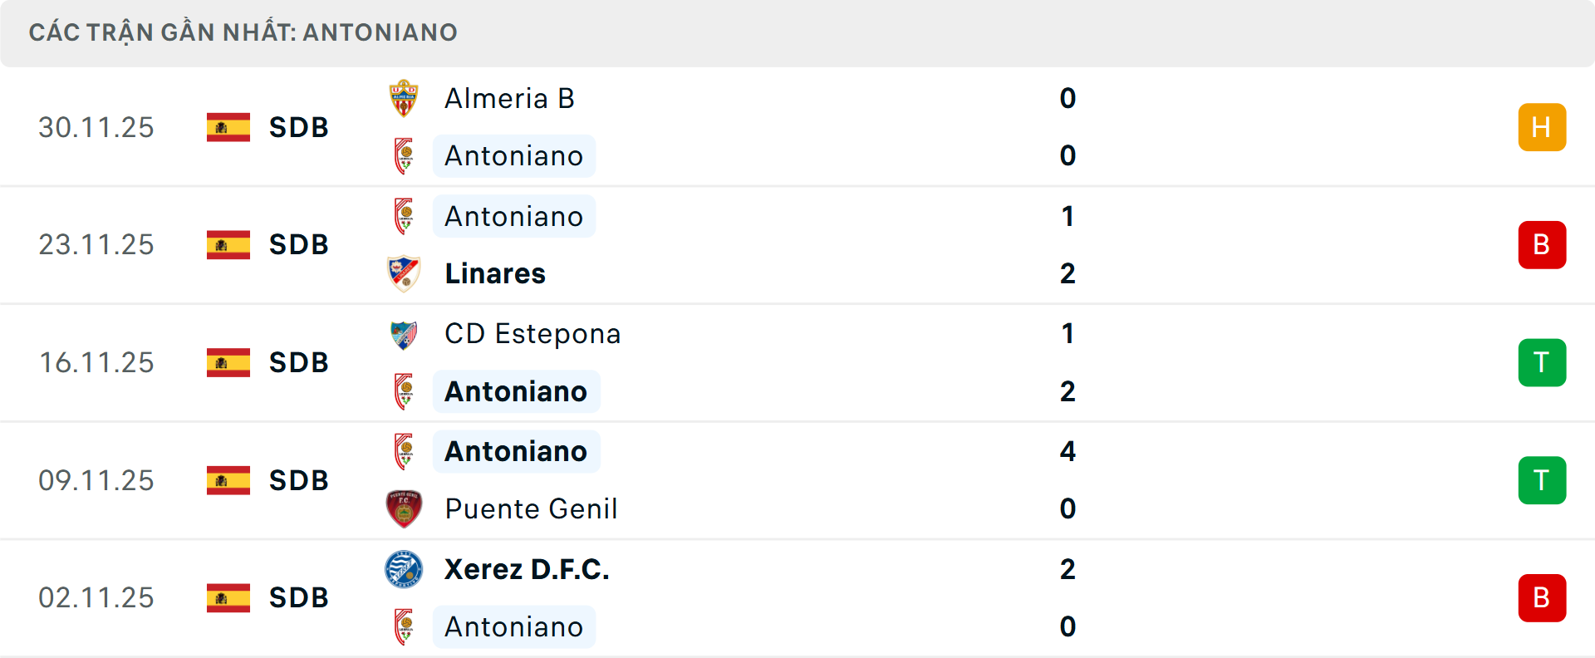1595x658 pixels.
Task: Click the Almeria B club crest
Action: (404, 98)
